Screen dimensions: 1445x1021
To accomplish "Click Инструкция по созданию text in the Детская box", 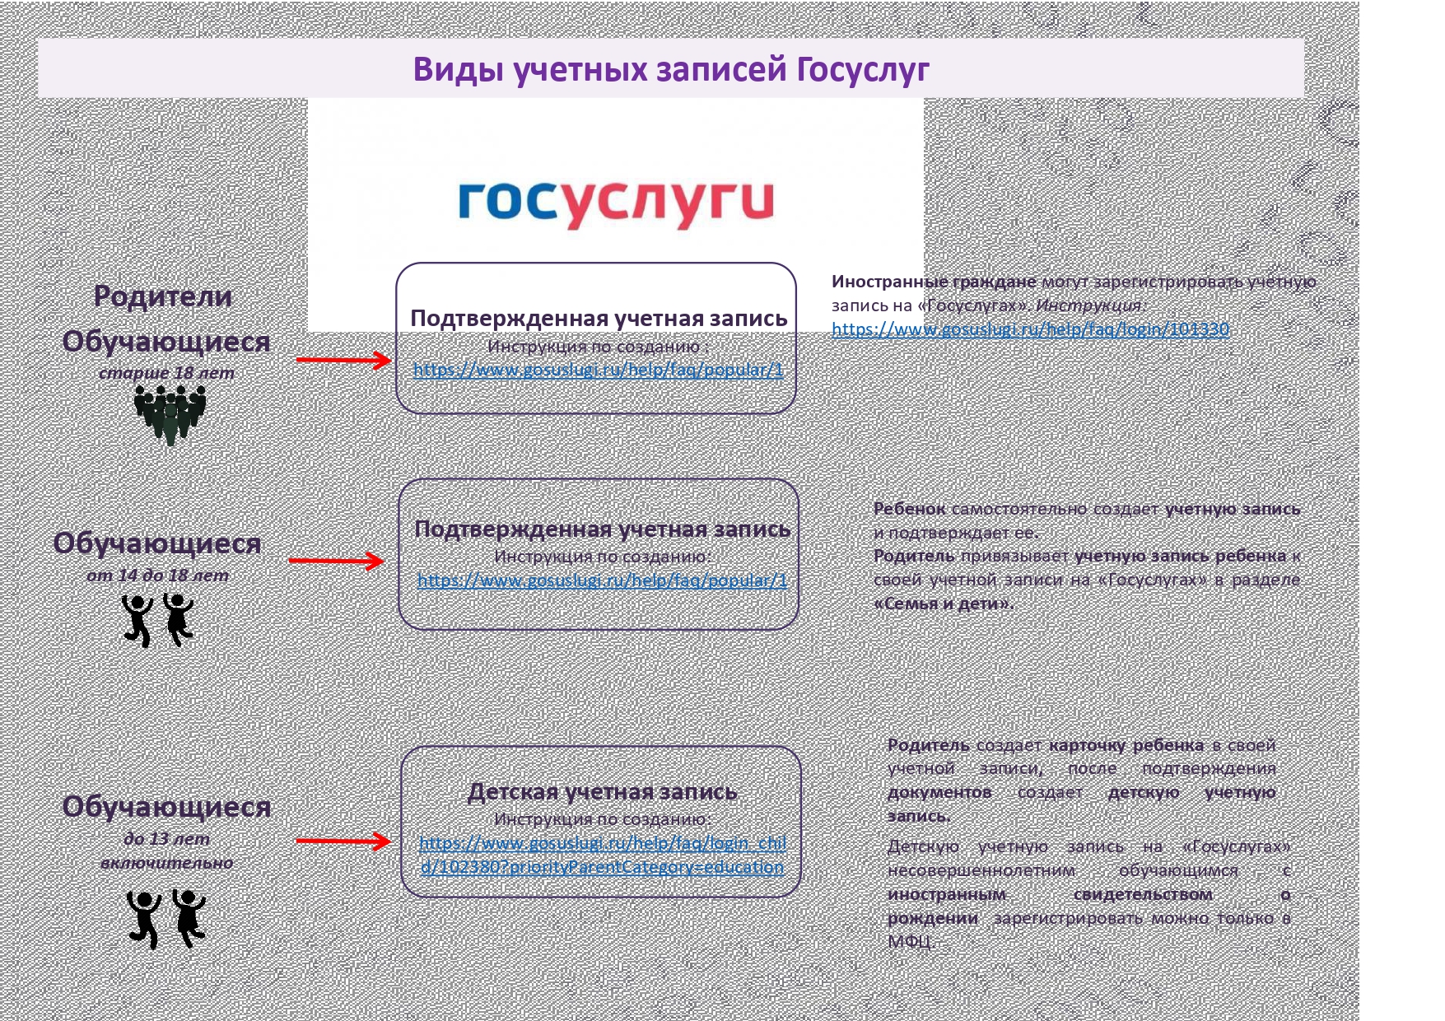I will (602, 819).
